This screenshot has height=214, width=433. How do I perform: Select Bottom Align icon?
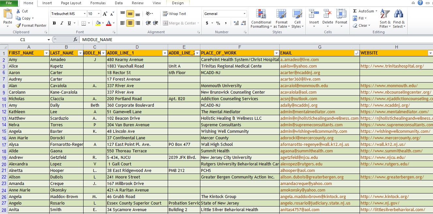(x=138, y=14)
